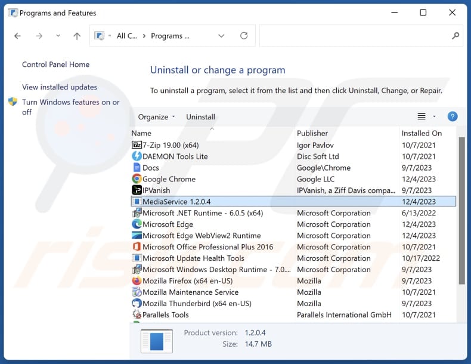471x364 pixels.
Task: Click the Mozilla Thunderbird icon
Action: coord(137,304)
